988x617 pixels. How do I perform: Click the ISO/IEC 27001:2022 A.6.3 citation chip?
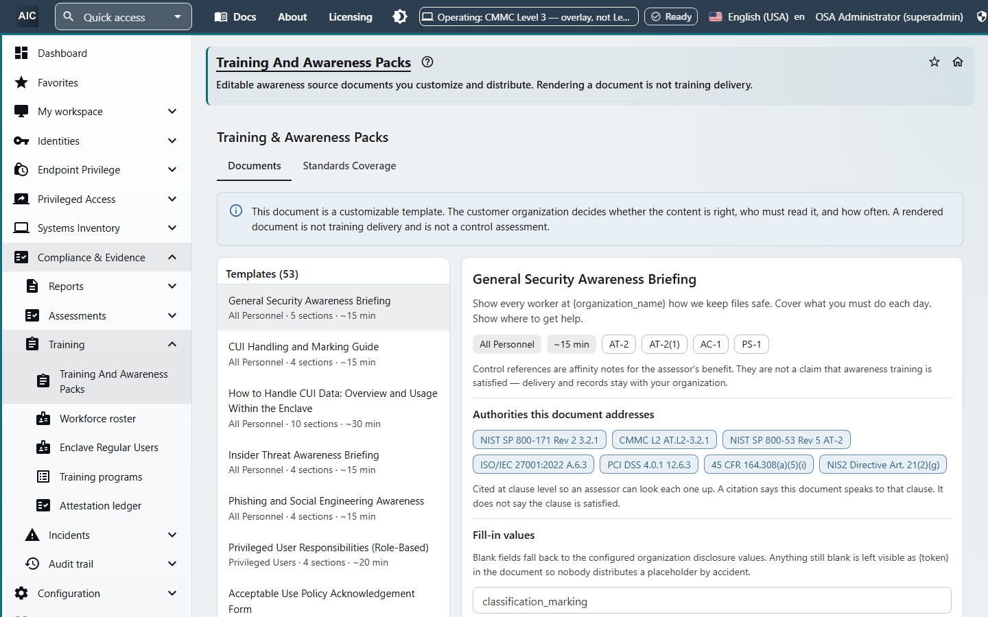click(x=534, y=465)
